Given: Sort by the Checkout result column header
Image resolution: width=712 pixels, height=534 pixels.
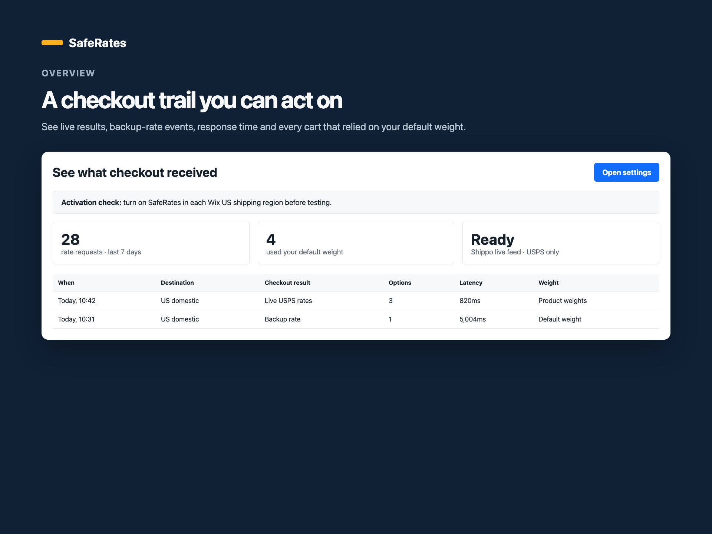Looking at the screenshot, I should 287,283.
